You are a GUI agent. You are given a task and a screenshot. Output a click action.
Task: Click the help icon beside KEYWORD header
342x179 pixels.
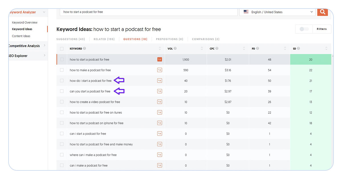point(85,48)
